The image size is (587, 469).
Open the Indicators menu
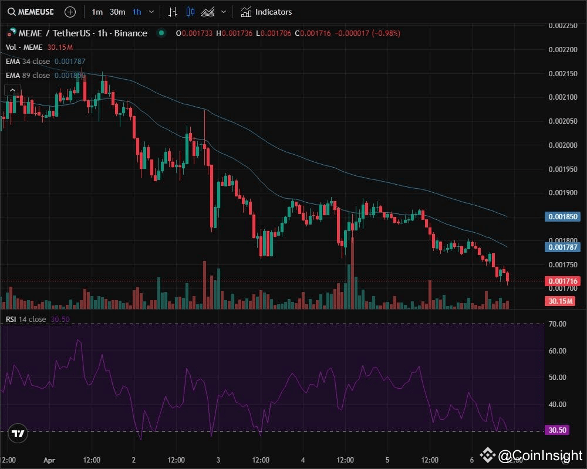tap(266, 12)
